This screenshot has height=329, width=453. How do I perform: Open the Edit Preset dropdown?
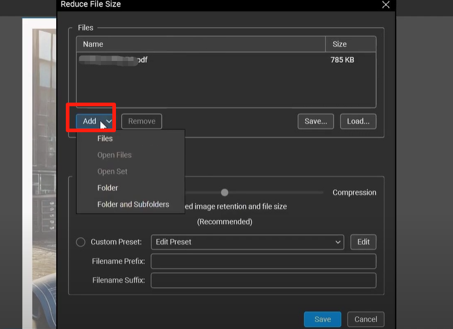click(247, 242)
